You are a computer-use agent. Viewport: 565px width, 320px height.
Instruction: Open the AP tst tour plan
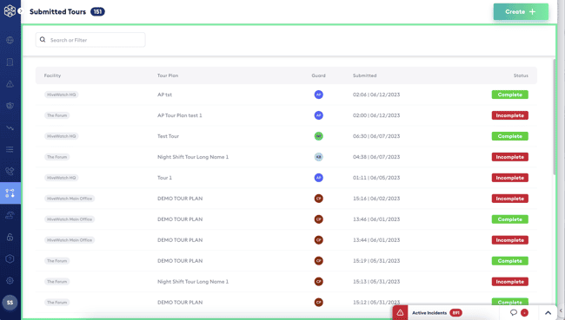[x=164, y=95]
